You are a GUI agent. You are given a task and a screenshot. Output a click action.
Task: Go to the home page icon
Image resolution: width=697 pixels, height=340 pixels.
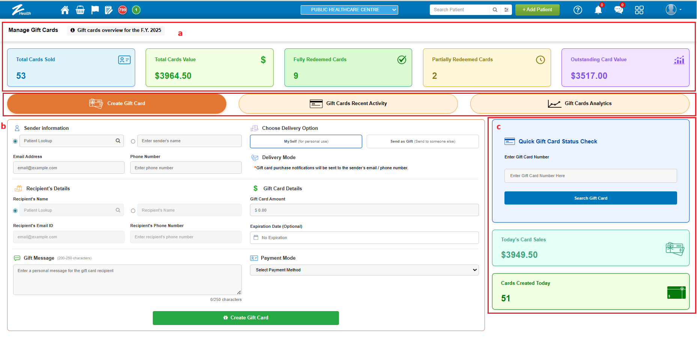(x=65, y=10)
